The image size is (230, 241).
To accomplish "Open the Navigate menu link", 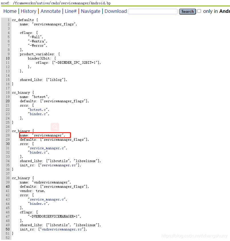I will 91,11.
